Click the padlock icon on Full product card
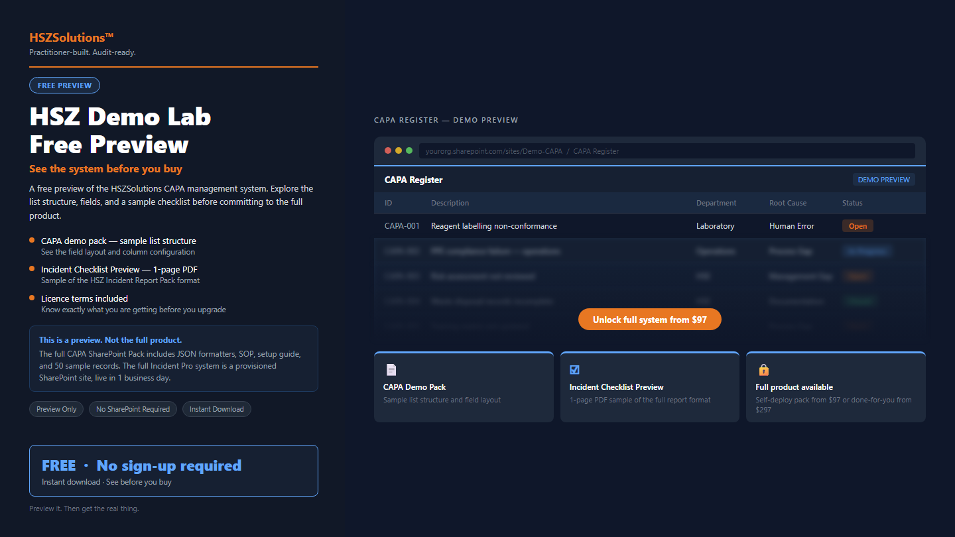Image resolution: width=955 pixels, height=537 pixels. click(763, 370)
